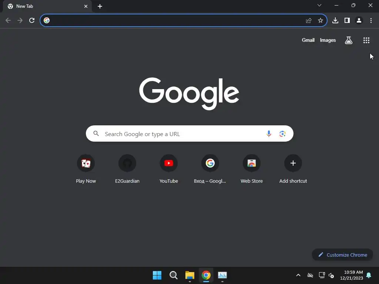Image resolution: width=379 pixels, height=284 pixels.
Task: Go back using the back arrow
Action: (x=8, y=20)
